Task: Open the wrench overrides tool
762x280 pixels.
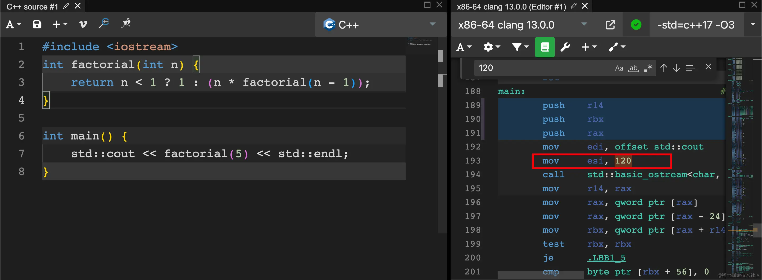Action: [x=565, y=47]
